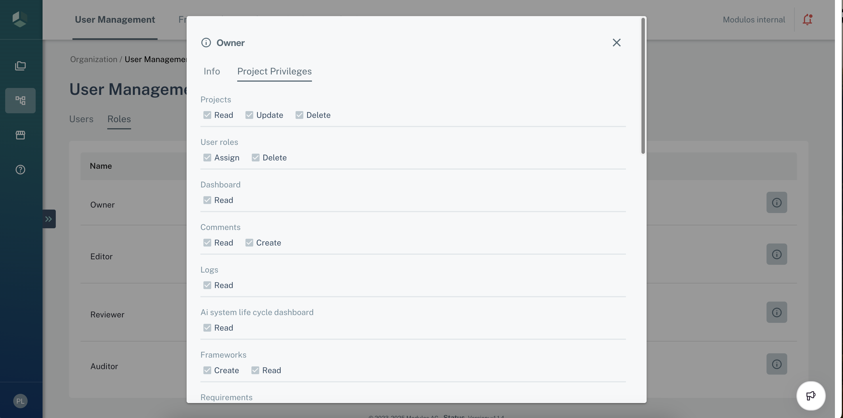The width and height of the screenshot is (843, 418).
Task: Expand the sidebar with double chevron
Action: (49, 219)
